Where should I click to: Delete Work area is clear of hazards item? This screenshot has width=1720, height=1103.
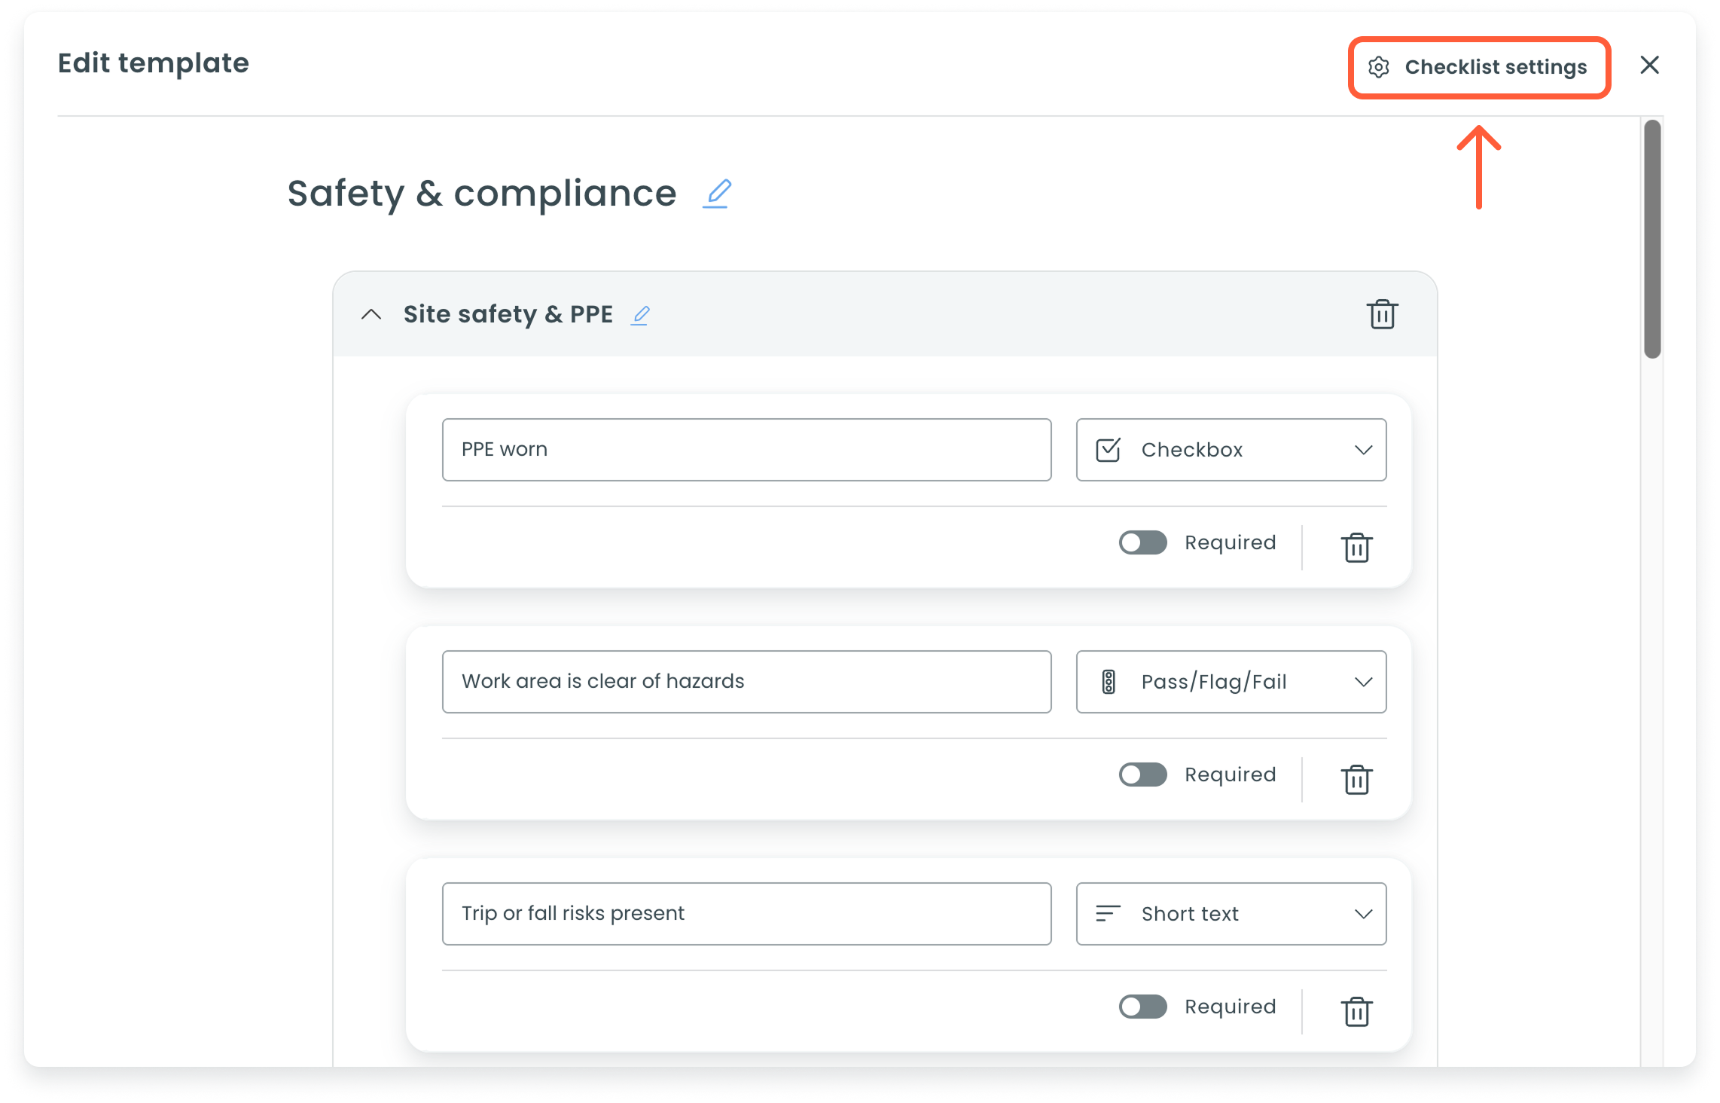pos(1356,779)
